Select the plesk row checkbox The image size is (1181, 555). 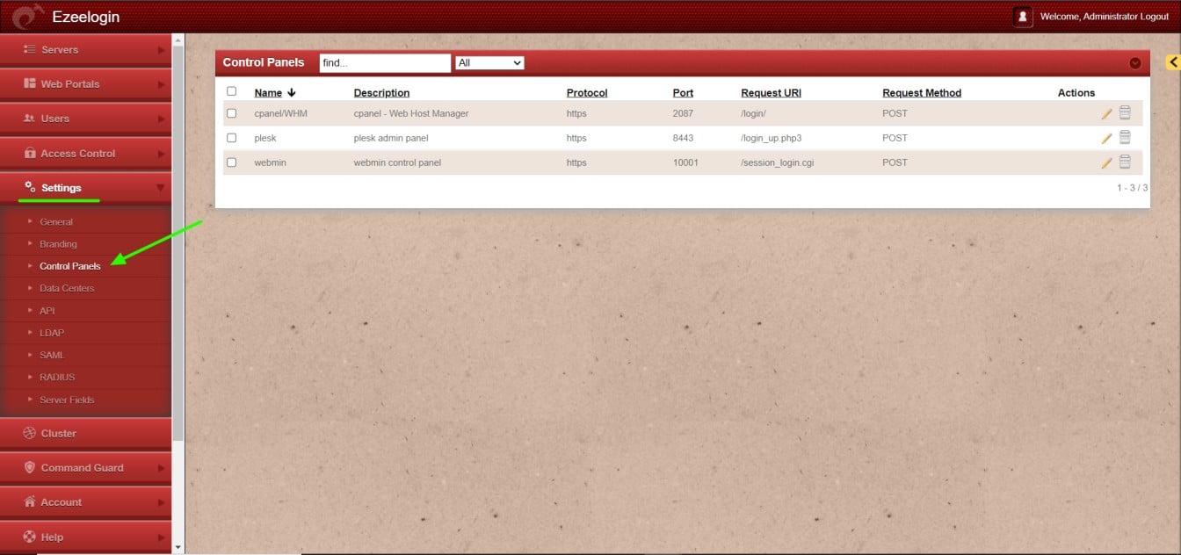pyautogui.click(x=232, y=138)
